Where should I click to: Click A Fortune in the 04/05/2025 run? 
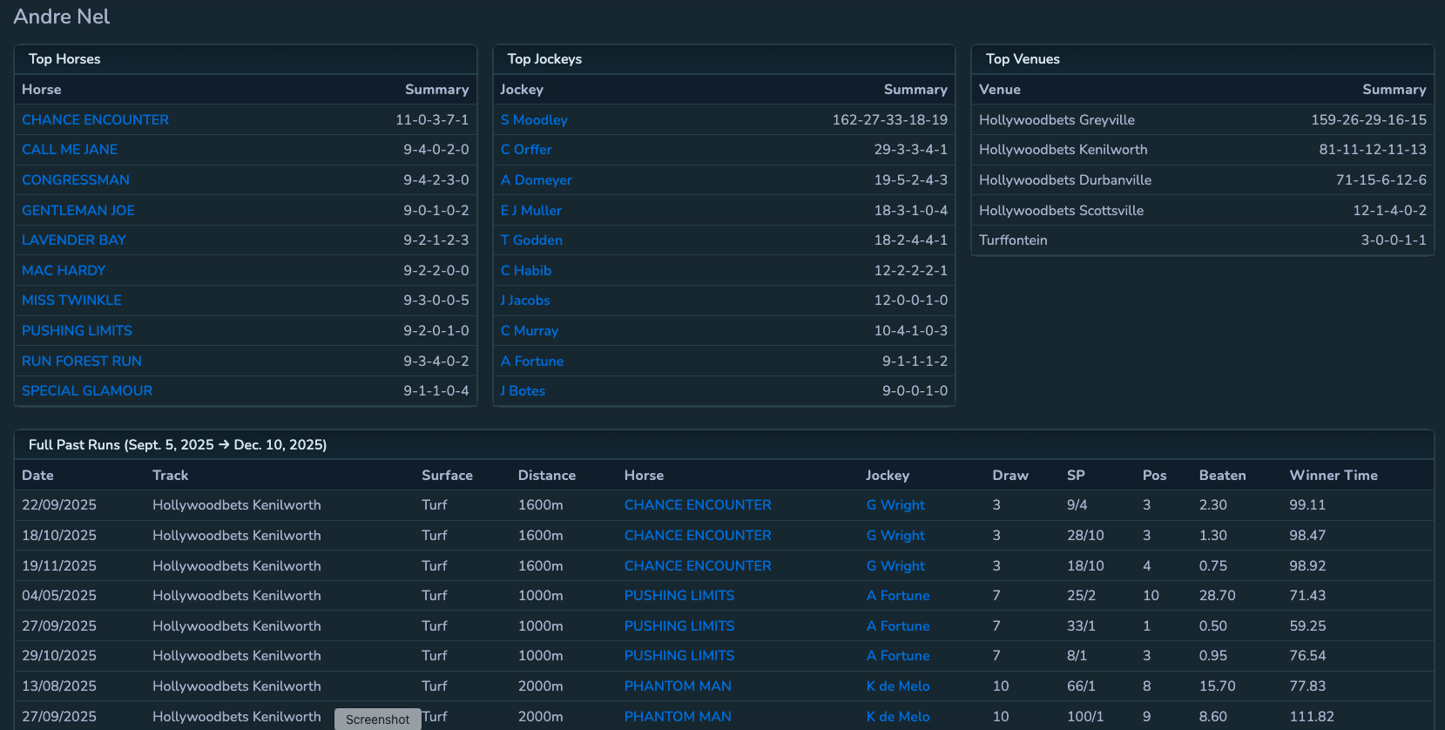pyautogui.click(x=898, y=595)
